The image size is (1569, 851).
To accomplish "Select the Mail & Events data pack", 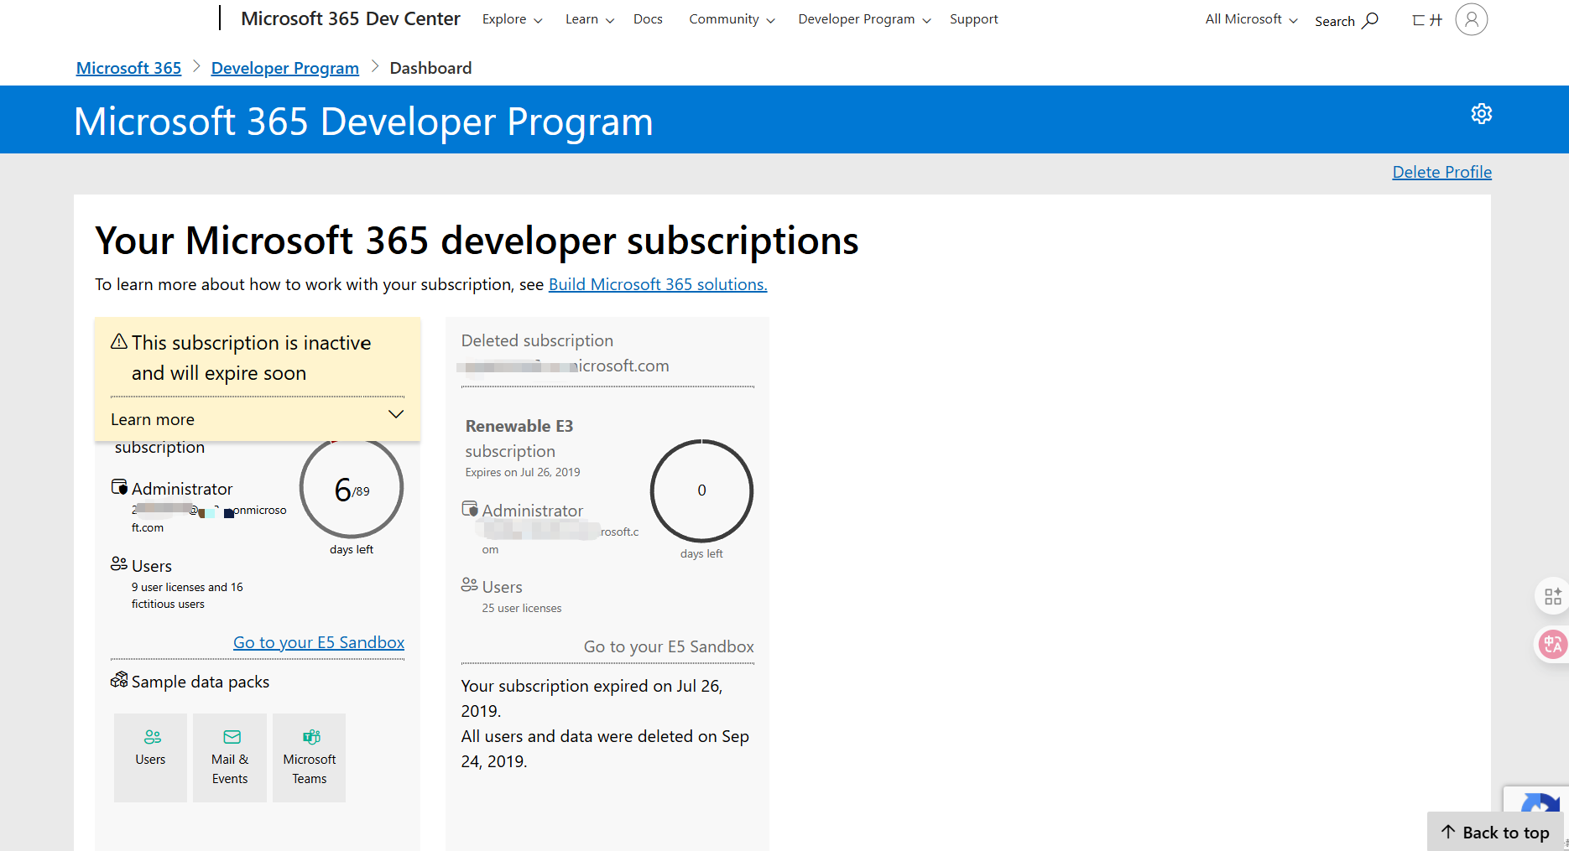I will (x=230, y=757).
